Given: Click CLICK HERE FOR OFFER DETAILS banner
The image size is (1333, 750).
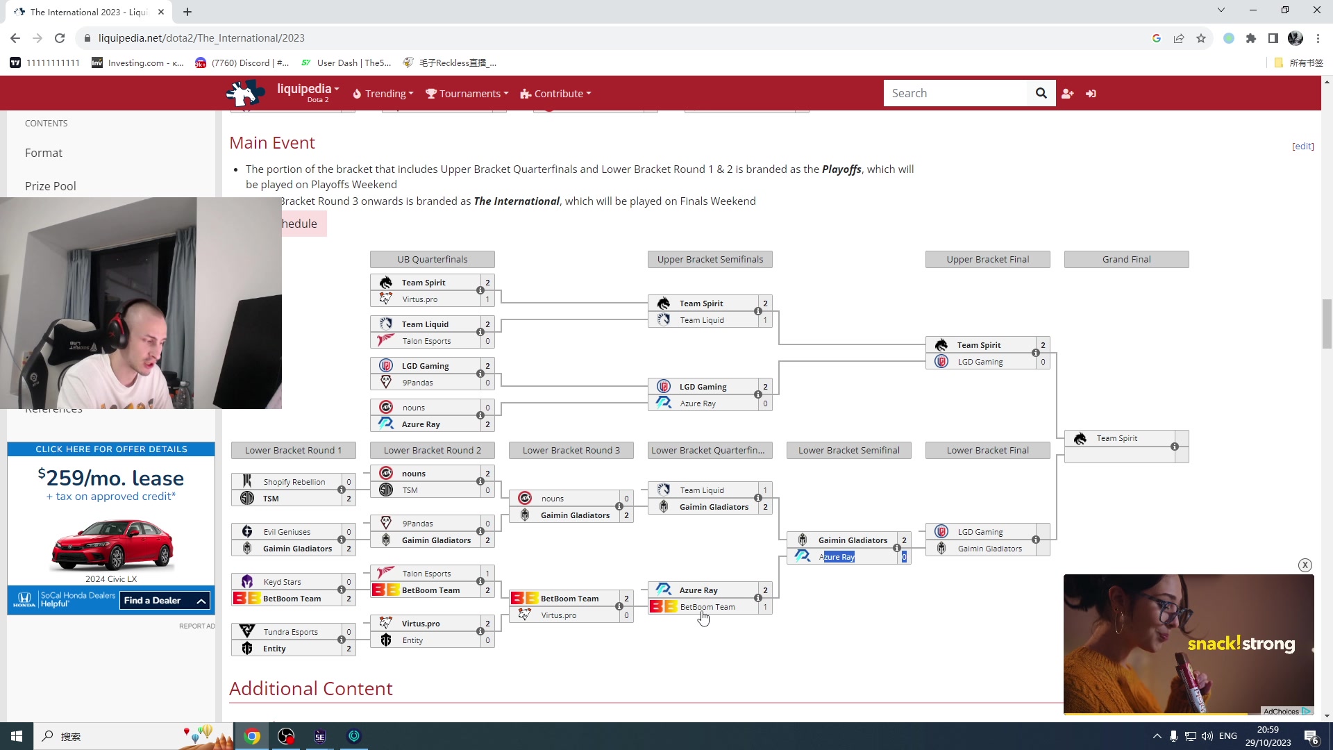Looking at the screenshot, I should [111, 449].
